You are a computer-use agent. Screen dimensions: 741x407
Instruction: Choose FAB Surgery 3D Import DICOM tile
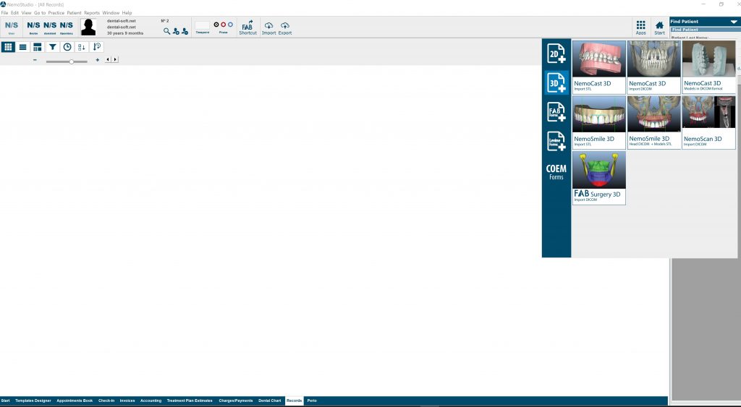pyautogui.click(x=598, y=178)
